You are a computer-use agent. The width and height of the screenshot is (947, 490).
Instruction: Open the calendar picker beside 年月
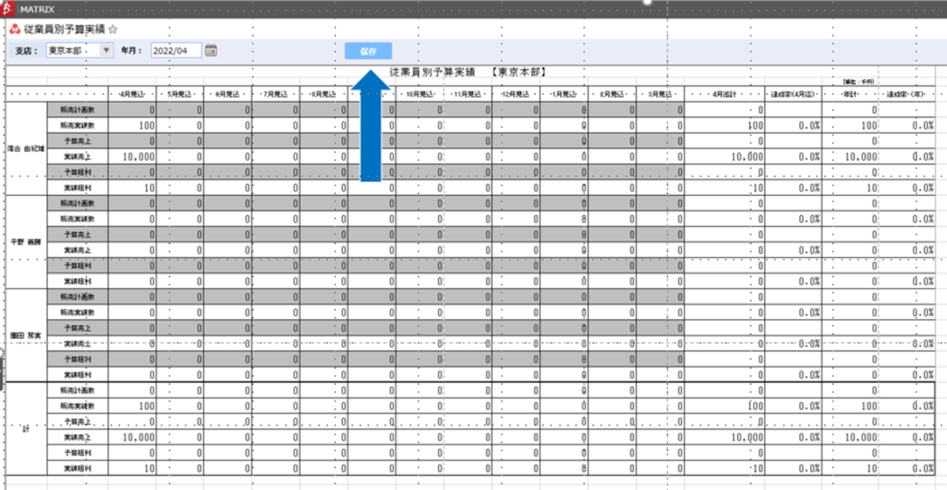pyautogui.click(x=211, y=50)
